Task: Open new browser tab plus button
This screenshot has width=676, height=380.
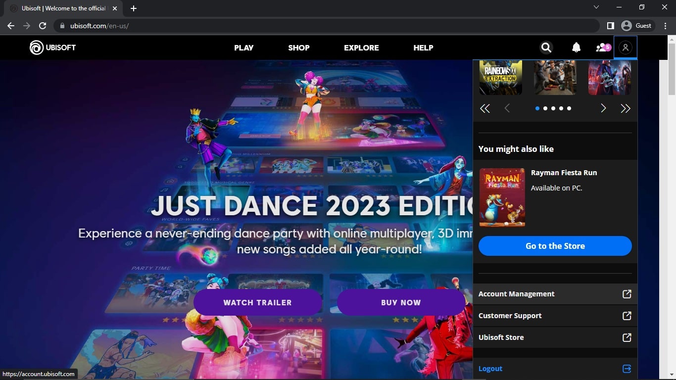Action: [134, 8]
